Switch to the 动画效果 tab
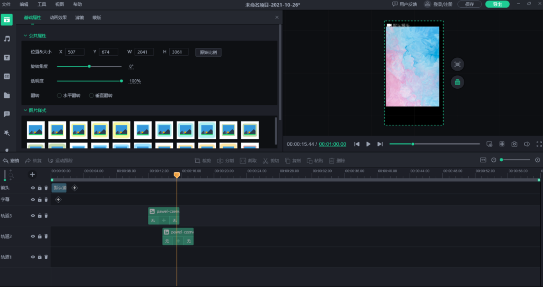Image resolution: width=543 pixels, height=287 pixels. point(58,18)
